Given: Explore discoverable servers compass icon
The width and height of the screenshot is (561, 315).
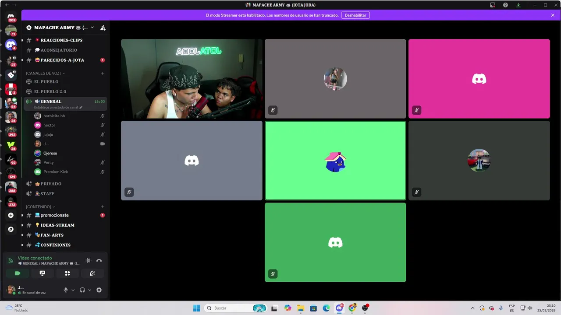Looking at the screenshot, I should [x=11, y=229].
